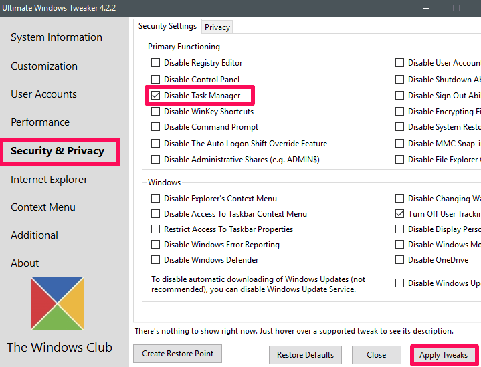Check the Disable Windows Mo... checkbox
481x367 pixels.
point(399,245)
